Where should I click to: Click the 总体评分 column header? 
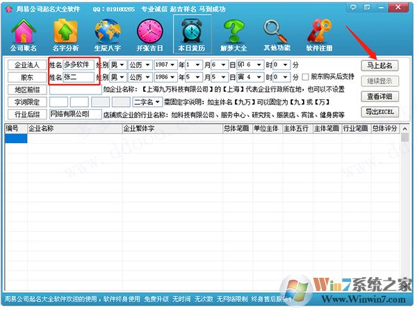[x=385, y=128]
